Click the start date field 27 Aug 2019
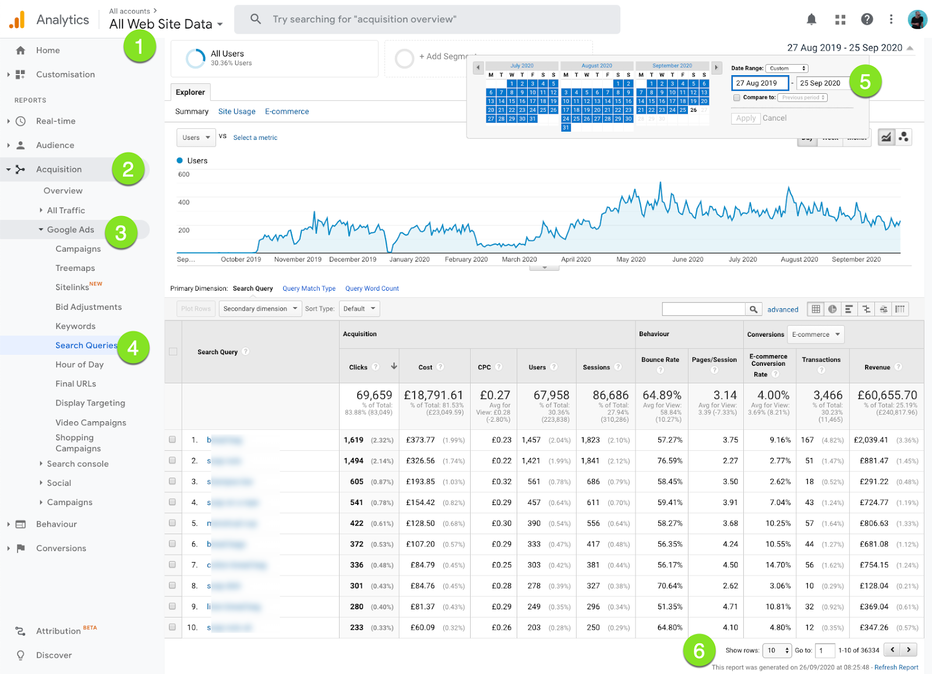The width and height of the screenshot is (932, 674). coord(760,83)
